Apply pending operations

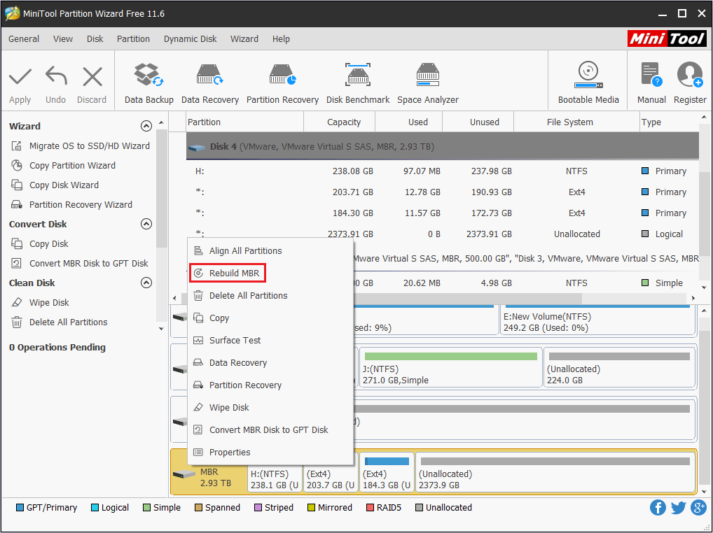tap(20, 85)
